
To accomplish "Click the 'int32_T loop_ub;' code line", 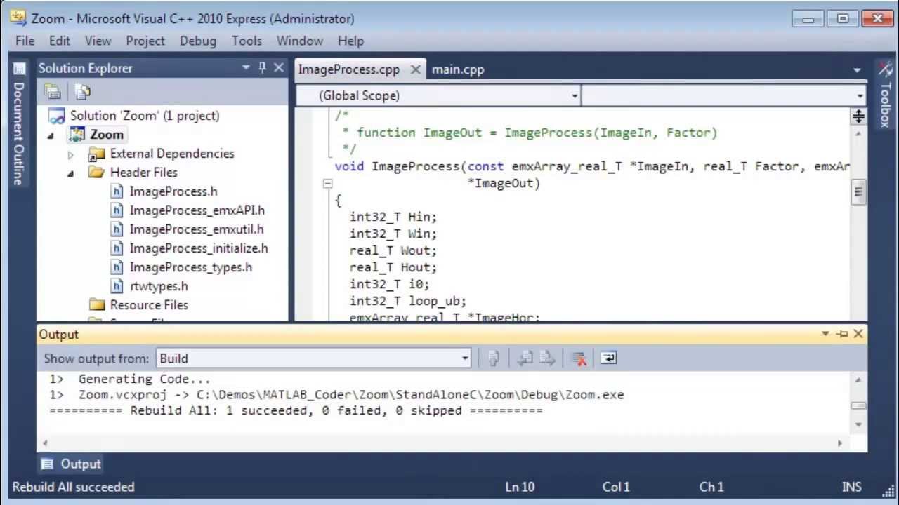I will coord(408,301).
